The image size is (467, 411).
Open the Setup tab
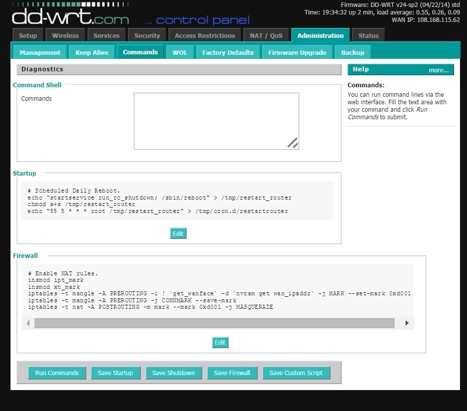[27, 35]
